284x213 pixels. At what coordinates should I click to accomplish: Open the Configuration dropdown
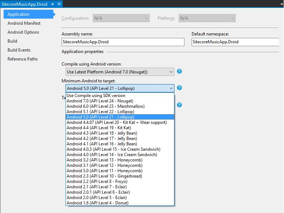(121, 18)
